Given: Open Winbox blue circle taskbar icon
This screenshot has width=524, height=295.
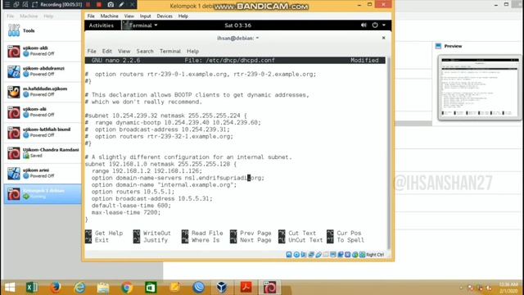Looking at the screenshot, I should click(198, 288).
